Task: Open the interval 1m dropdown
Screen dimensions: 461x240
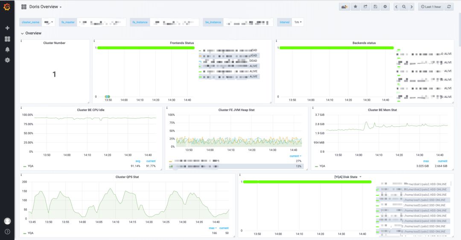Action: point(298,22)
